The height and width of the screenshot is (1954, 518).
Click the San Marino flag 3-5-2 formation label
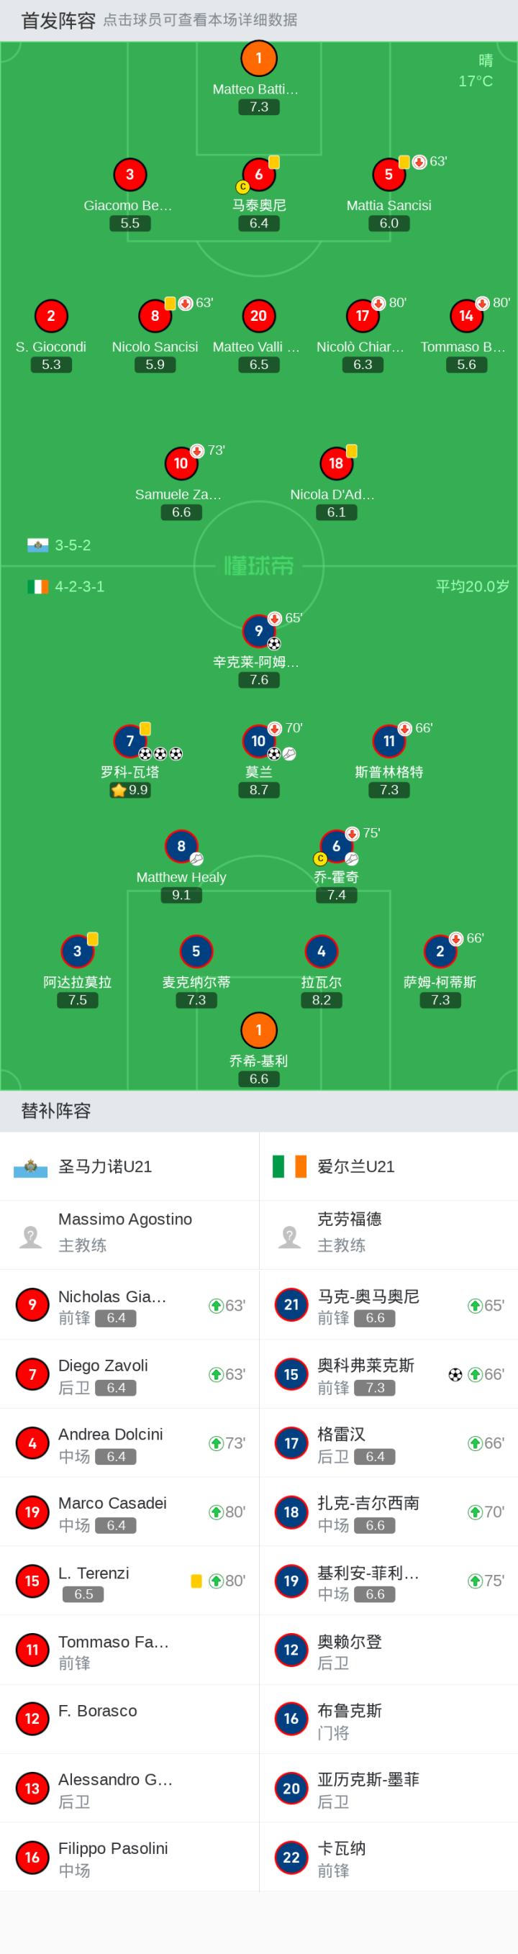click(x=59, y=545)
